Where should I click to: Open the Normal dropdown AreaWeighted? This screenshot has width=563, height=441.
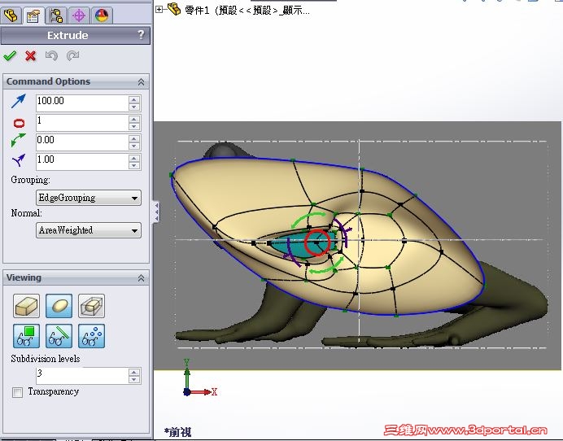pyautogui.click(x=89, y=230)
